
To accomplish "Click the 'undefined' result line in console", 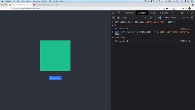I will coord(120,38).
